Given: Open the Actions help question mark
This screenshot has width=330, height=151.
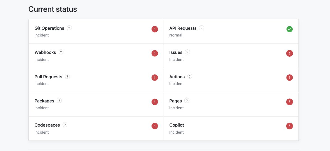Looking at the screenshot, I should 190,76.
